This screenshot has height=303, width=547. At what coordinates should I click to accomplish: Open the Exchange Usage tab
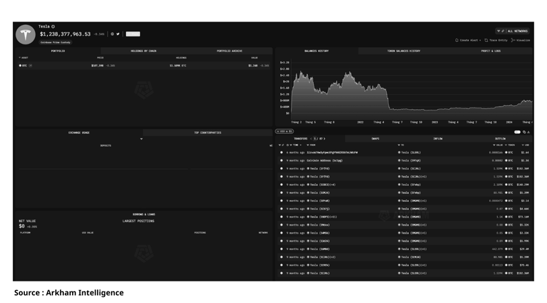pyautogui.click(x=79, y=133)
